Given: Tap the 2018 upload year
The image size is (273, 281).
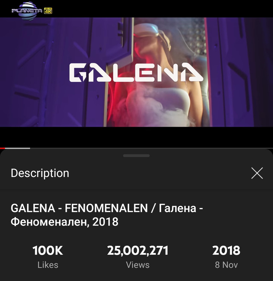Looking at the screenshot, I should click(226, 250).
